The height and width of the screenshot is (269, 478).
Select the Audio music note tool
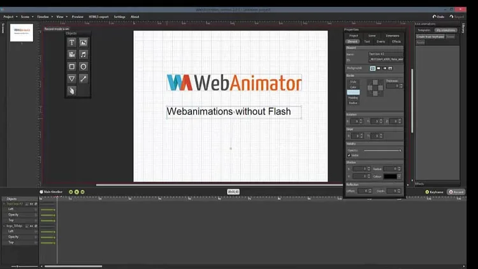[83, 55]
